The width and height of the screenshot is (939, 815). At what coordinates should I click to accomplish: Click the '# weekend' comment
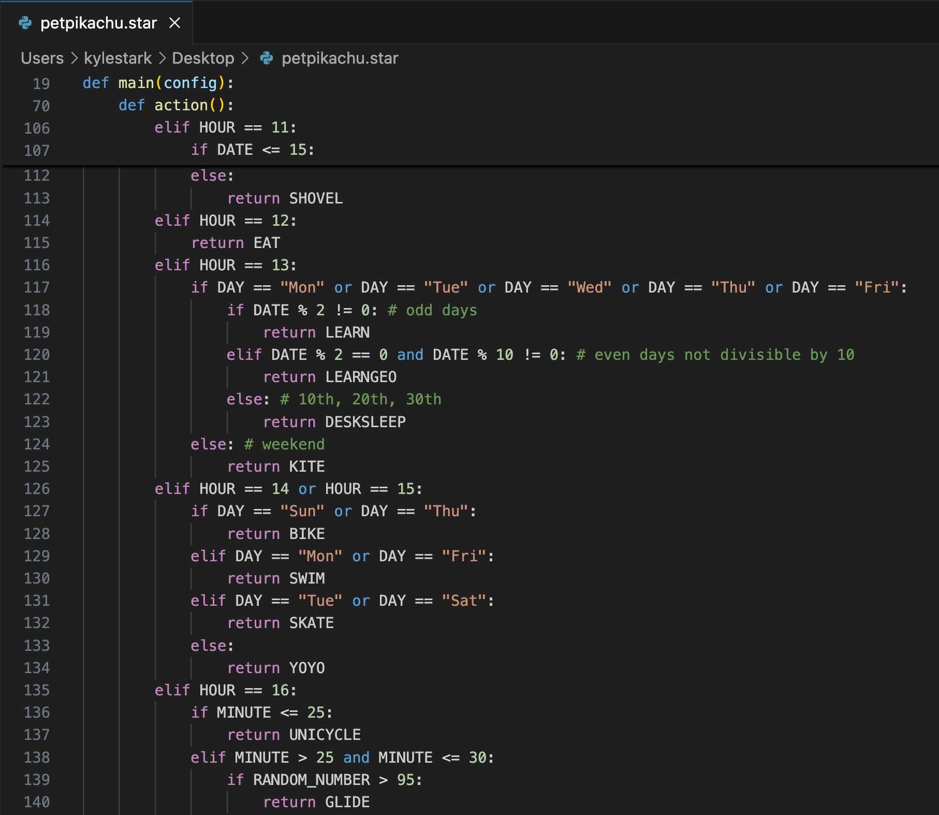coord(285,444)
